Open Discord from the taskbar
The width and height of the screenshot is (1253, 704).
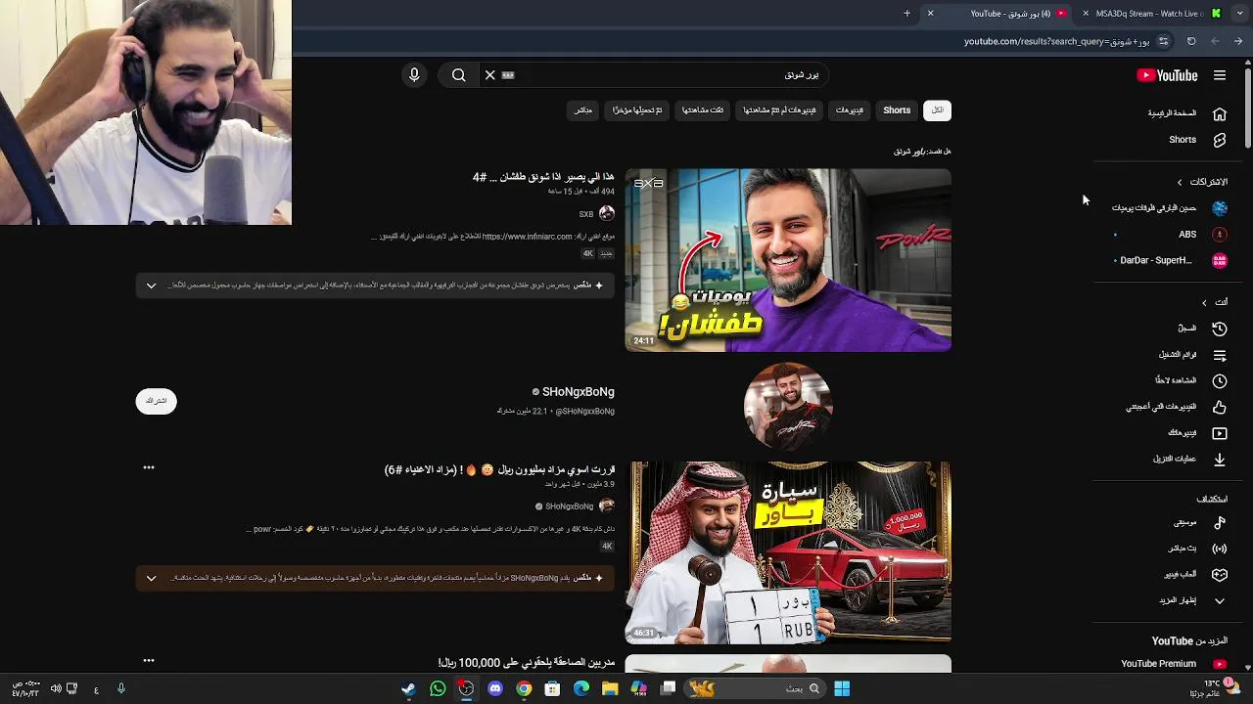[495, 689]
